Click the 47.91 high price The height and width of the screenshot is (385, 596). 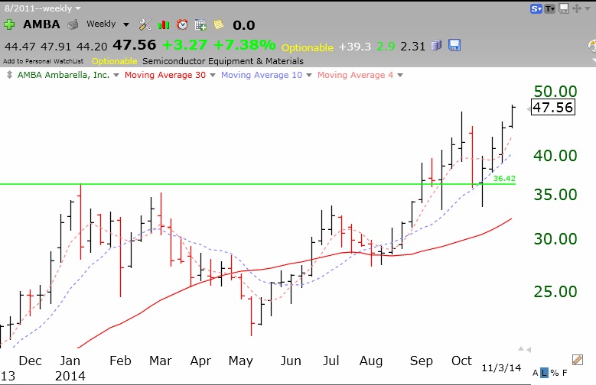coord(56,47)
